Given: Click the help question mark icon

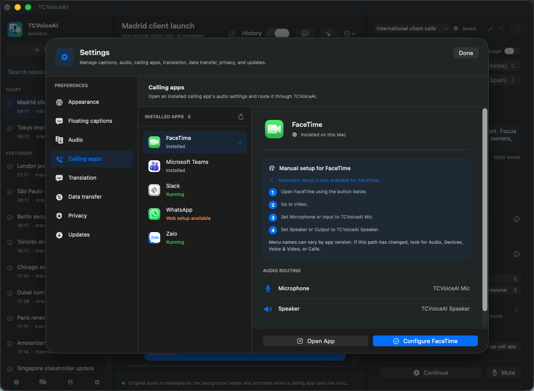Looking at the screenshot, I should (x=16, y=382).
